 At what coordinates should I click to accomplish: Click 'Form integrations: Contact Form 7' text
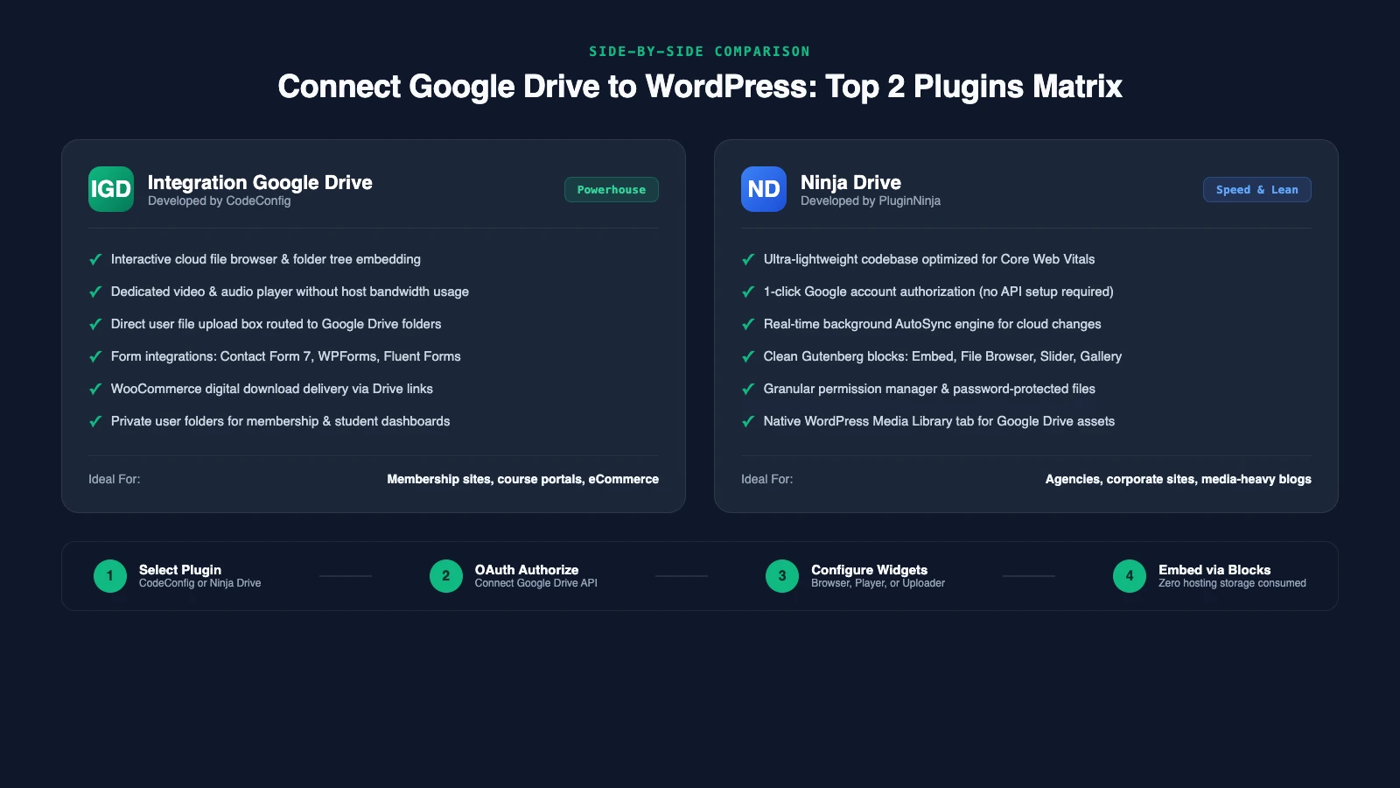(x=285, y=356)
